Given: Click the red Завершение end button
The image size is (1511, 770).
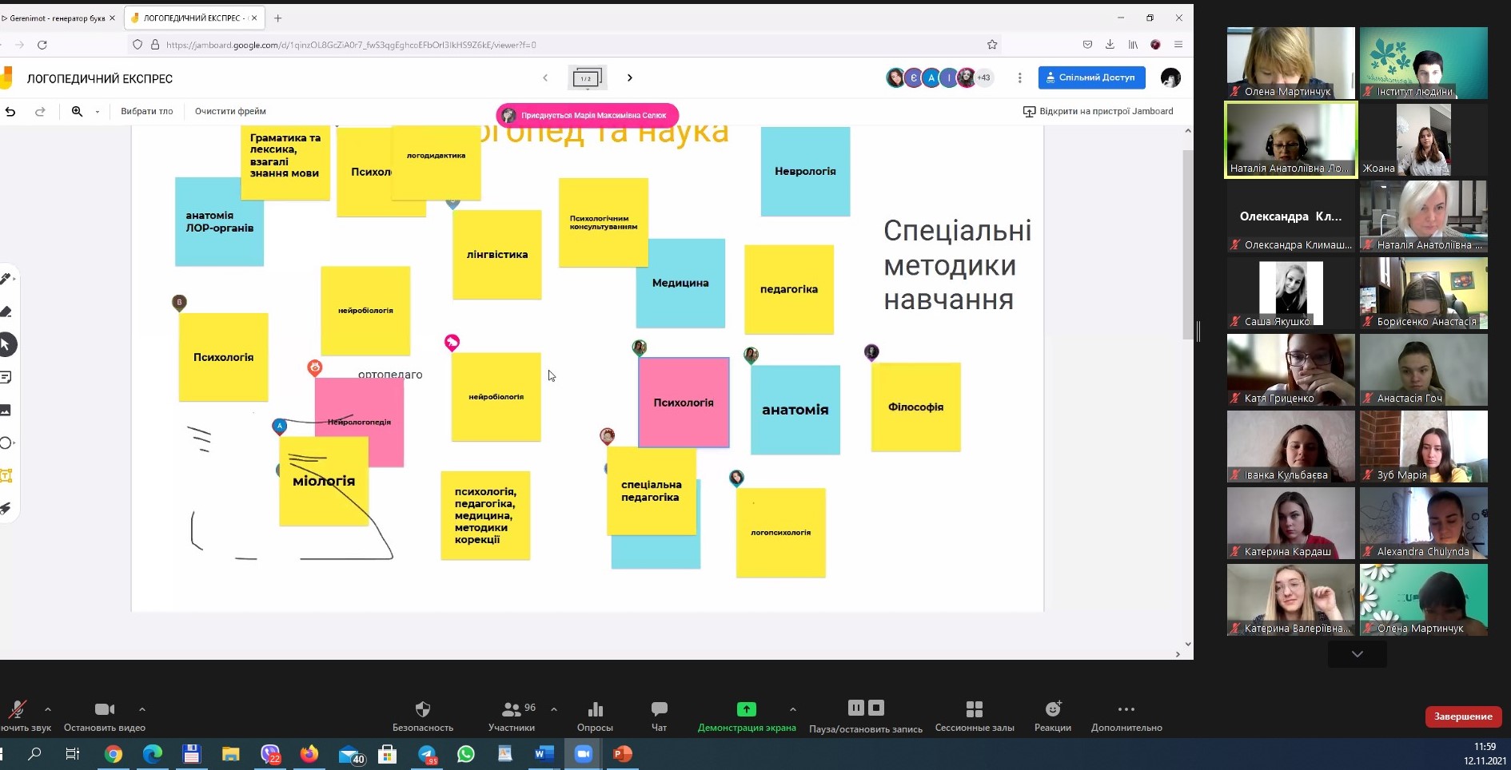Looking at the screenshot, I should pos(1462,716).
